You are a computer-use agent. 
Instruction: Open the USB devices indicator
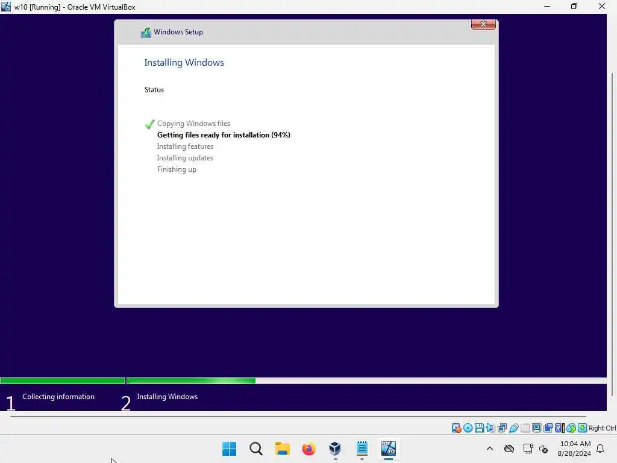[514, 428]
